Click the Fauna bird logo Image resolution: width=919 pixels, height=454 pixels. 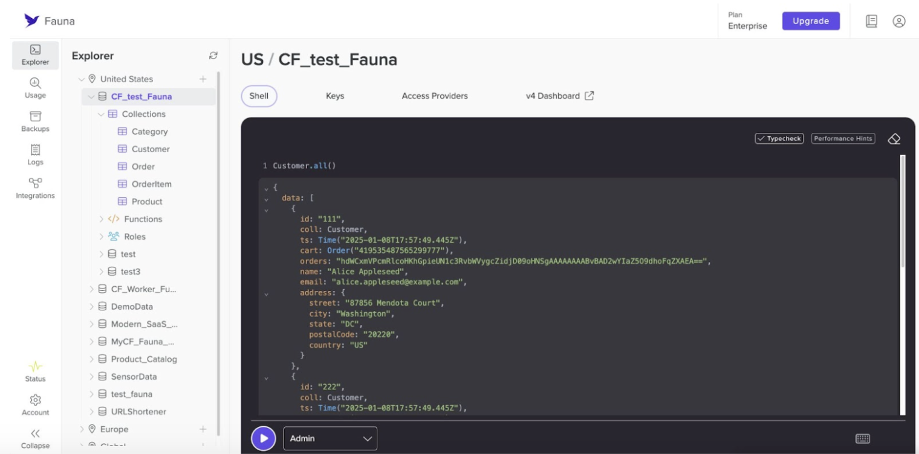point(32,21)
